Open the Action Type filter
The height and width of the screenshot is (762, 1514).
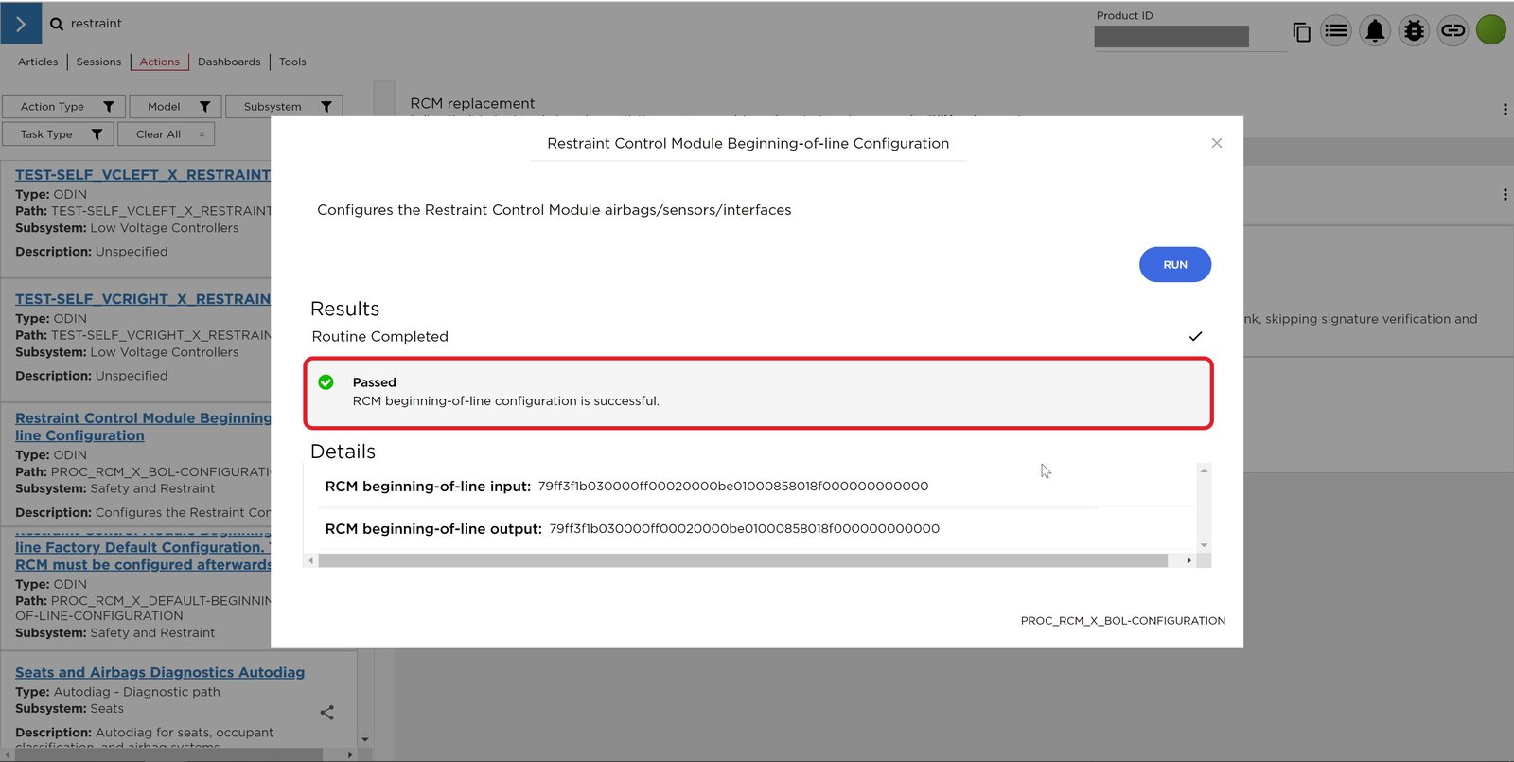(63, 107)
